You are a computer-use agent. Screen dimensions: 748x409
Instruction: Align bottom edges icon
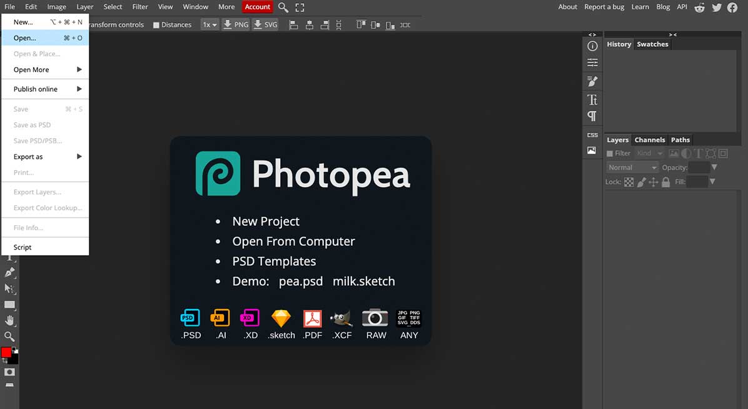[390, 25]
